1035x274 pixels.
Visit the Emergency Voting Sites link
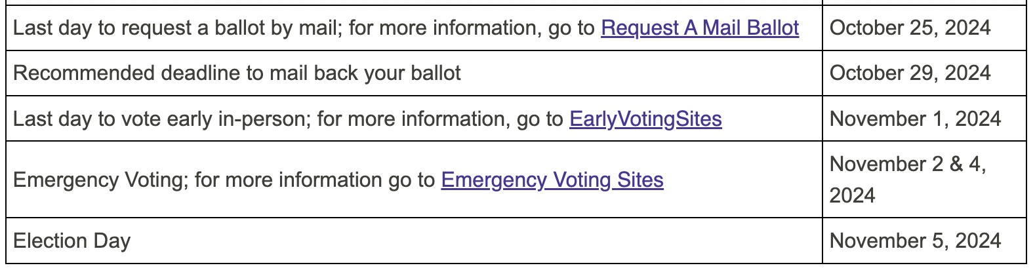coord(552,180)
